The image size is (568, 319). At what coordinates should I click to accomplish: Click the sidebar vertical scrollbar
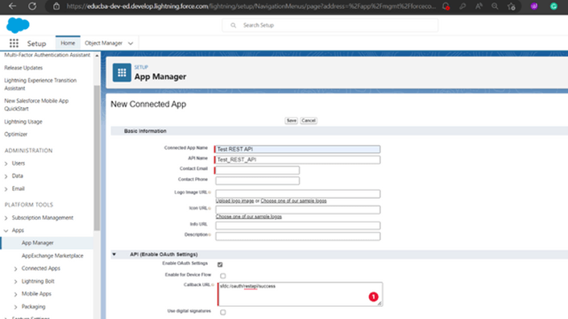click(x=97, y=158)
